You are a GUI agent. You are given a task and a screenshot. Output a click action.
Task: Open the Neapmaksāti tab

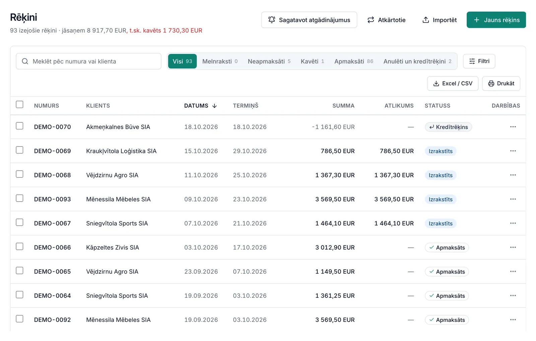pos(269,61)
